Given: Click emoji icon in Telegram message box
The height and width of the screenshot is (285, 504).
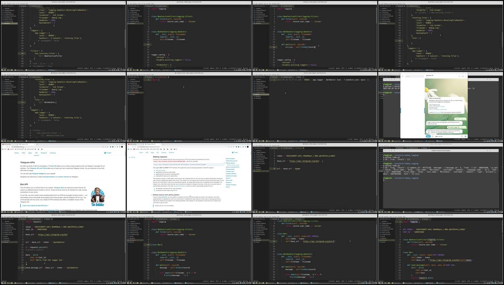Looking at the screenshot, I should [x=462, y=136].
